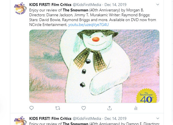Like the Snowman review tweet
The image size is (173, 125).
[x=84, y=108]
